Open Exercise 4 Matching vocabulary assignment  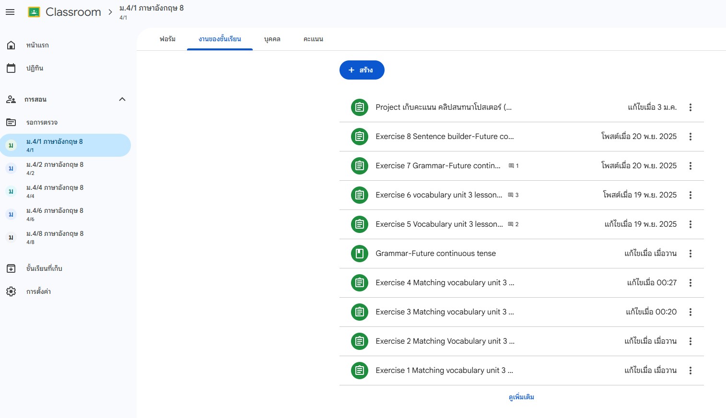(x=445, y=283)
